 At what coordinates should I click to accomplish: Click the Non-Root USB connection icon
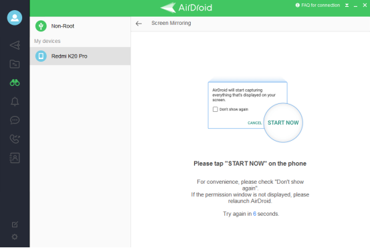point(41,25)
